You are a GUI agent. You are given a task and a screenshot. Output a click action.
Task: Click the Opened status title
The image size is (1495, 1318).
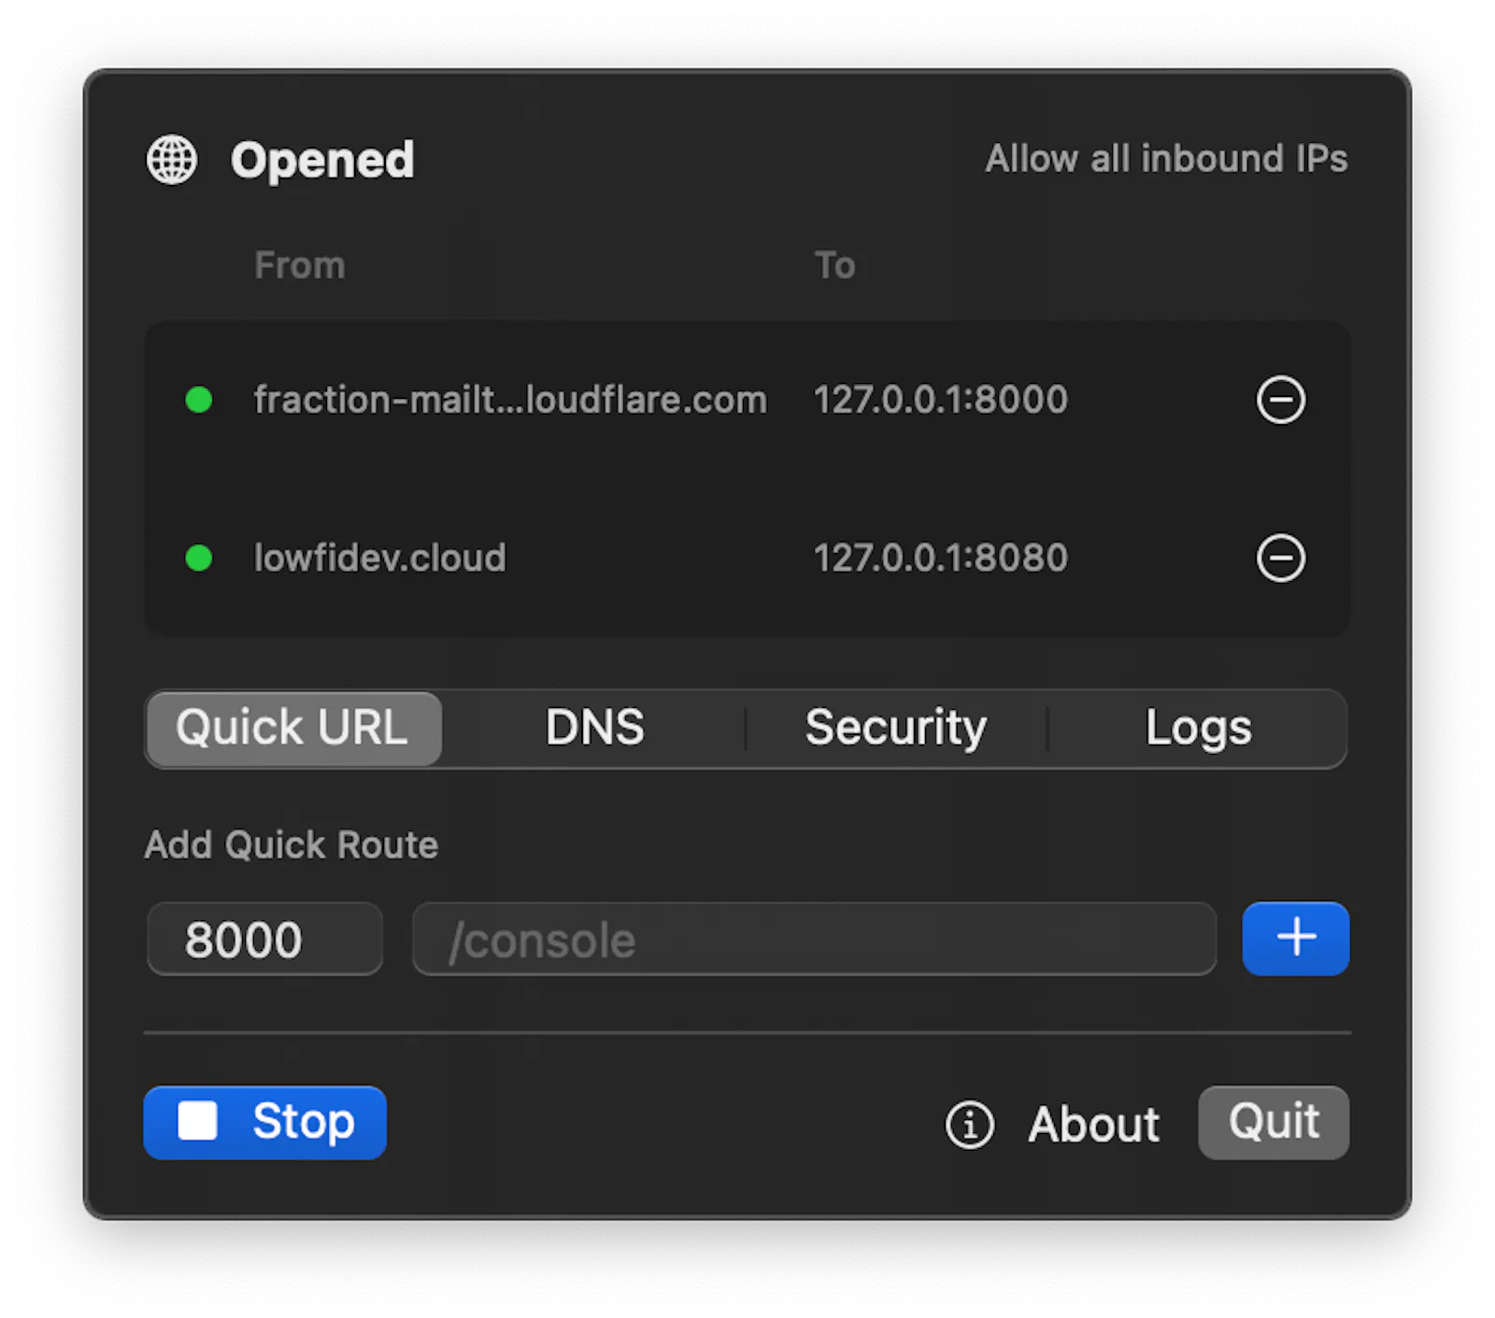coord(321,160)
